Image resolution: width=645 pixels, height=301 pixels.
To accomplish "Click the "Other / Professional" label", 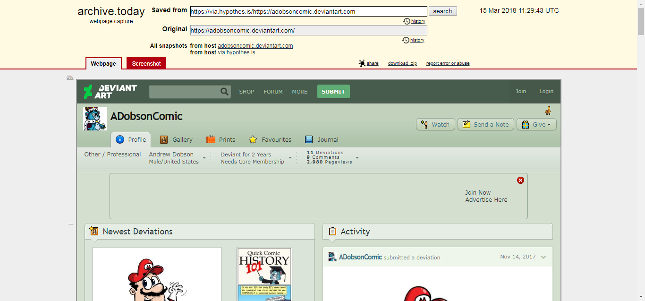I will point(112,155).
